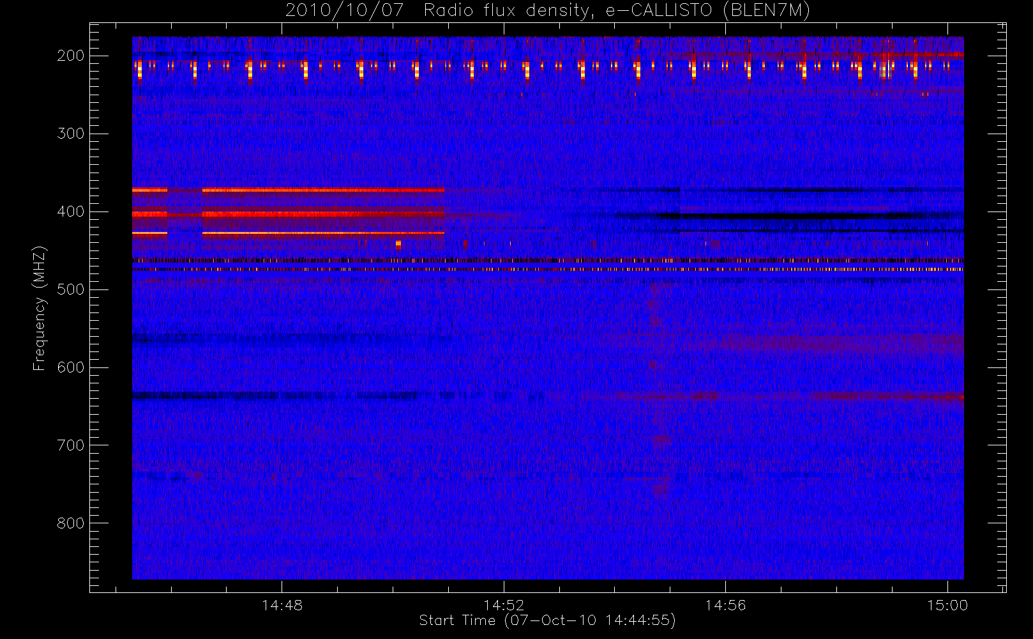1033x639 pixels.
Task: Click the 500 frequency tick label
Action: click(71, 289)
